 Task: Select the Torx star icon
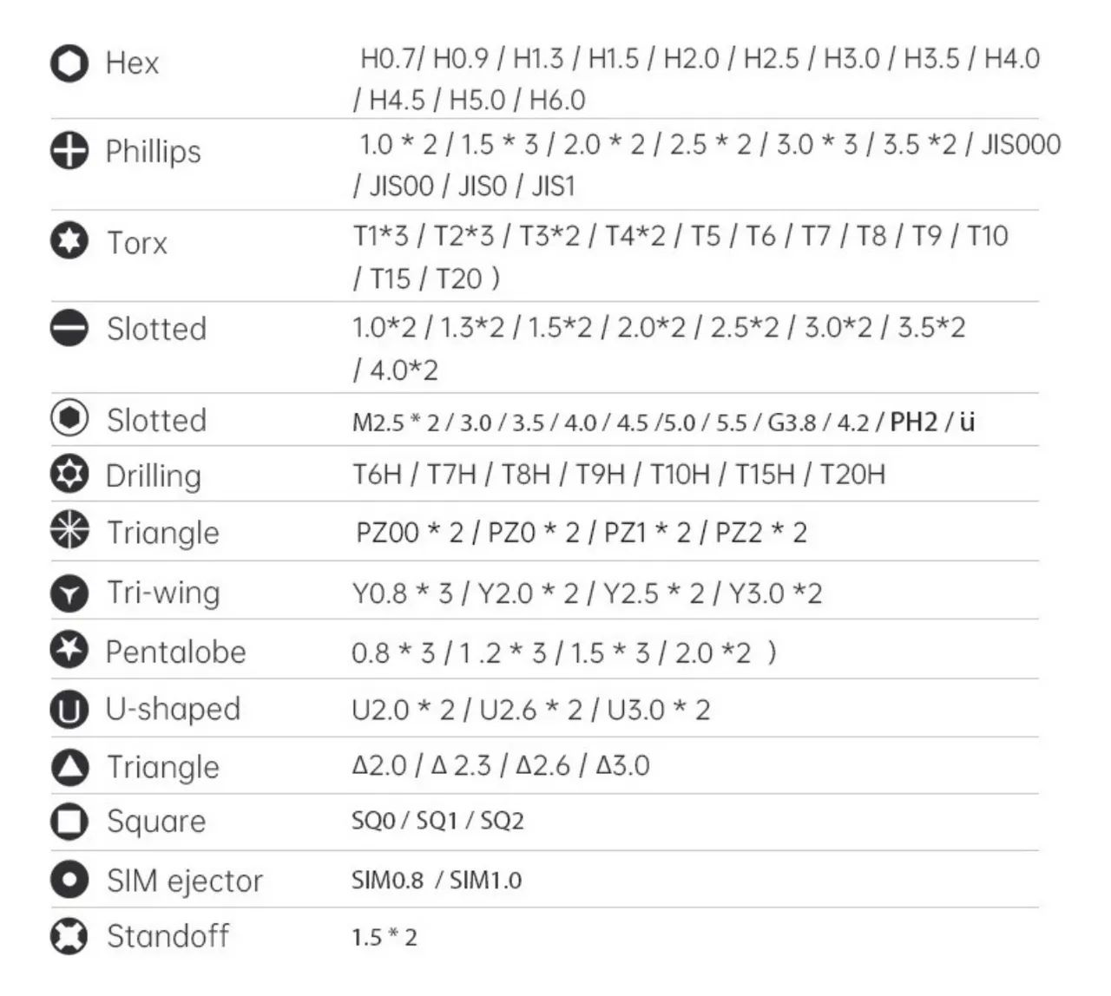69,241
